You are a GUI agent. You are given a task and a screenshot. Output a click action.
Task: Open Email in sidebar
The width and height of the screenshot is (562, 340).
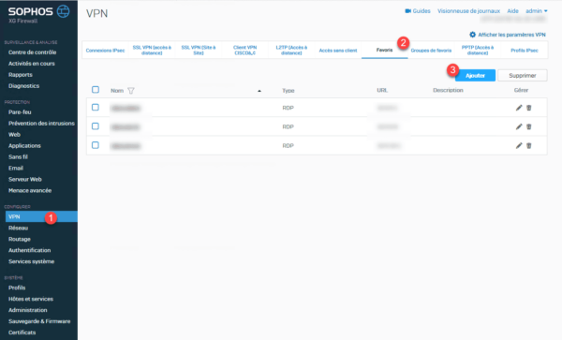pyautogui.click(x=16, y=168)
